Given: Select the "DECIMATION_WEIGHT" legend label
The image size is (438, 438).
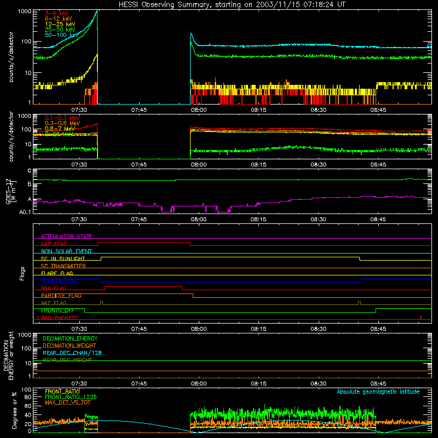Looking at the screenshot, I should (x=70, y=345).
